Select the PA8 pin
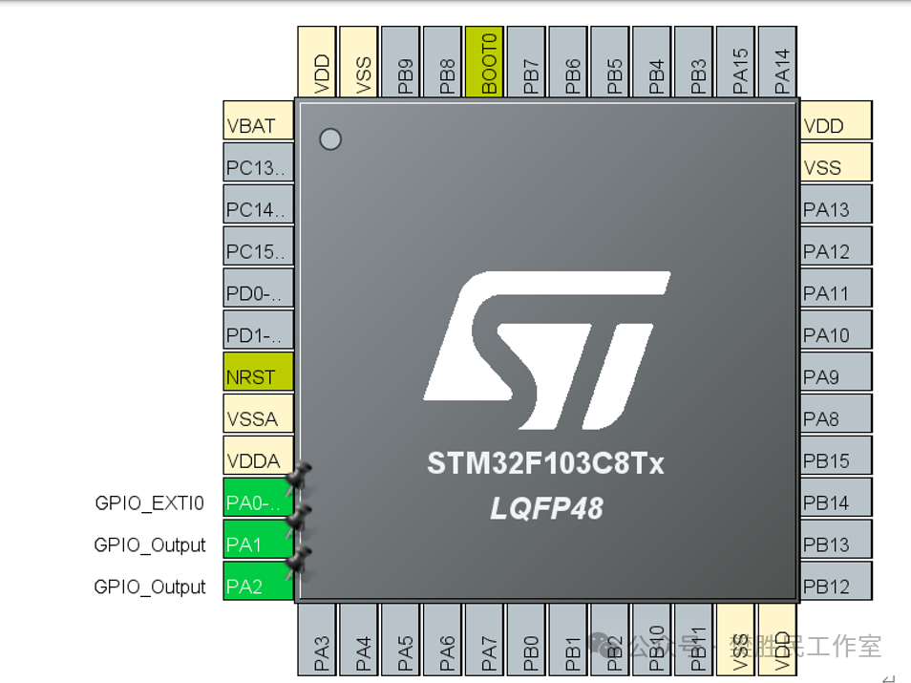The width and height of the screenshot is (911, 683). click(837, 414)
